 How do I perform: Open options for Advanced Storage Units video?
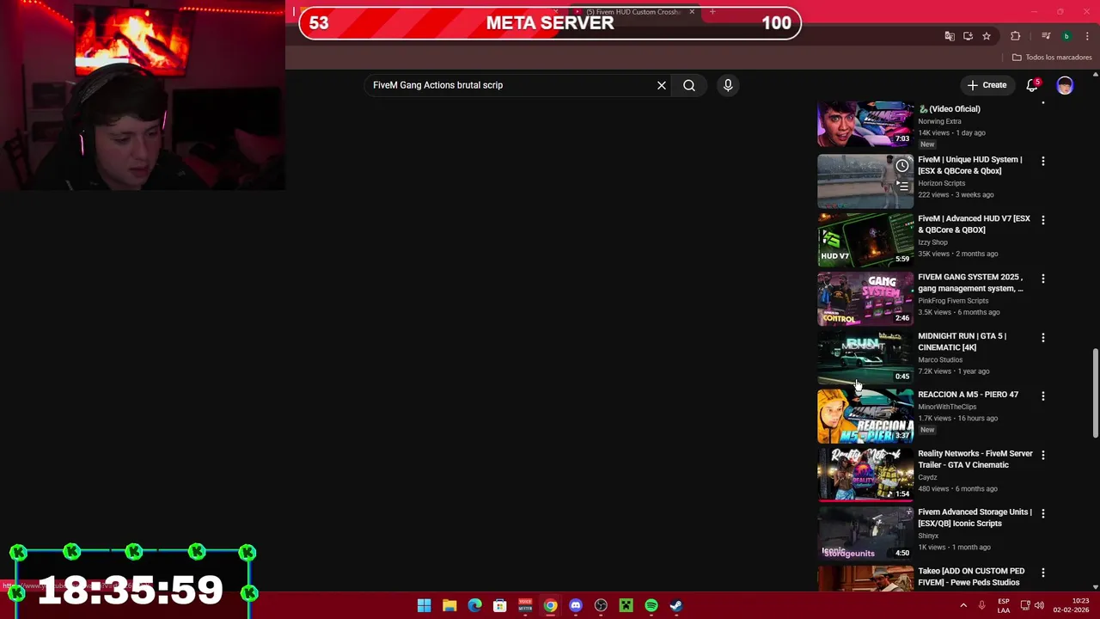tap(1043, 513)
